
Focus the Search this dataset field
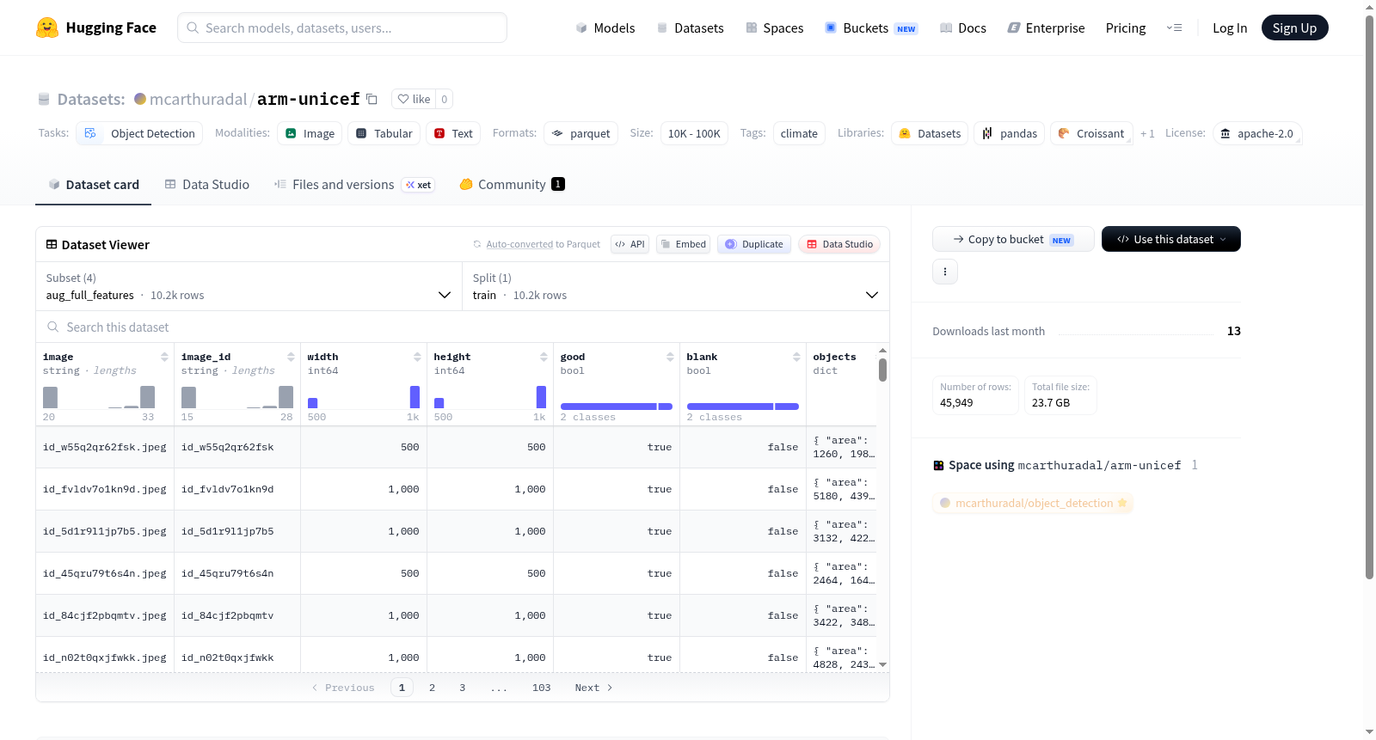(463, 327)
